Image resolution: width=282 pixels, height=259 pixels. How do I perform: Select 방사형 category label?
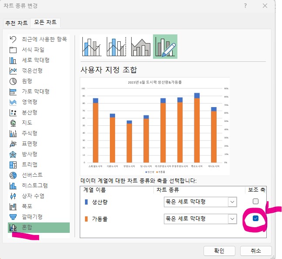tap(30, 154)
